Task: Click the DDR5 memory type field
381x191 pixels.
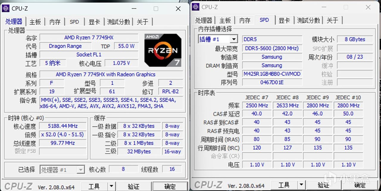Action: click(272, 39)
